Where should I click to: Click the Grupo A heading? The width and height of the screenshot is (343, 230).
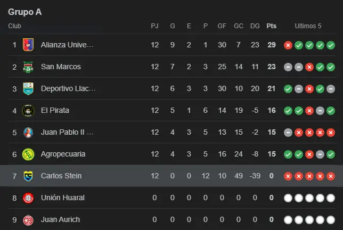tap(24, 12)
